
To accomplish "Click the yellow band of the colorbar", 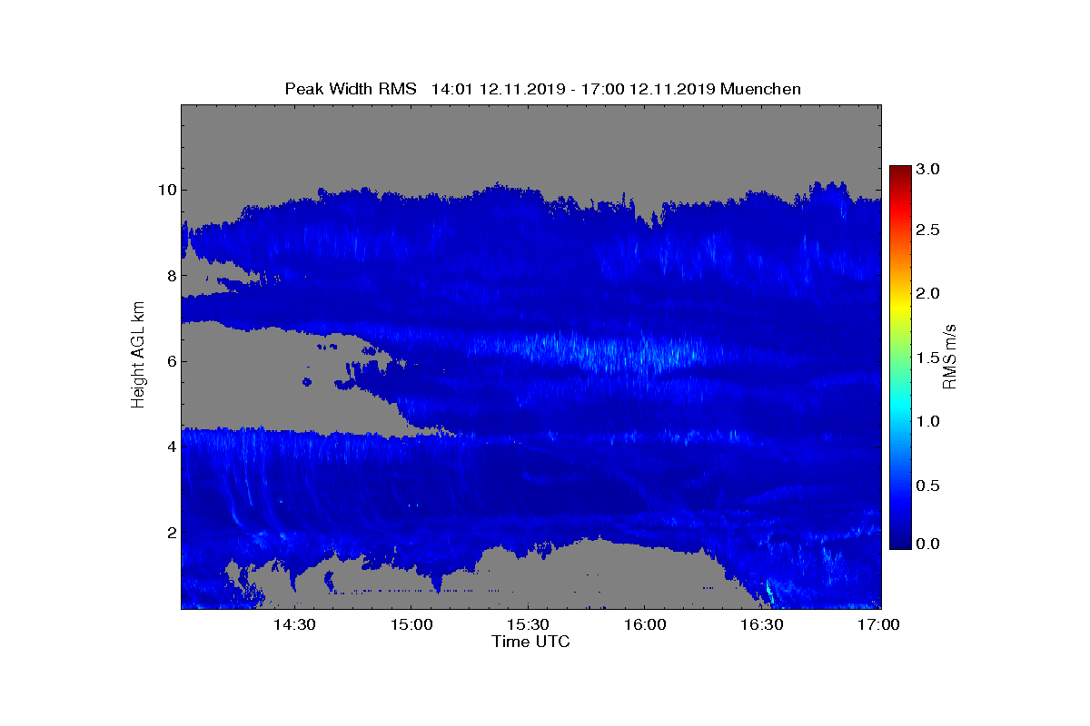I will click(900, 307).
